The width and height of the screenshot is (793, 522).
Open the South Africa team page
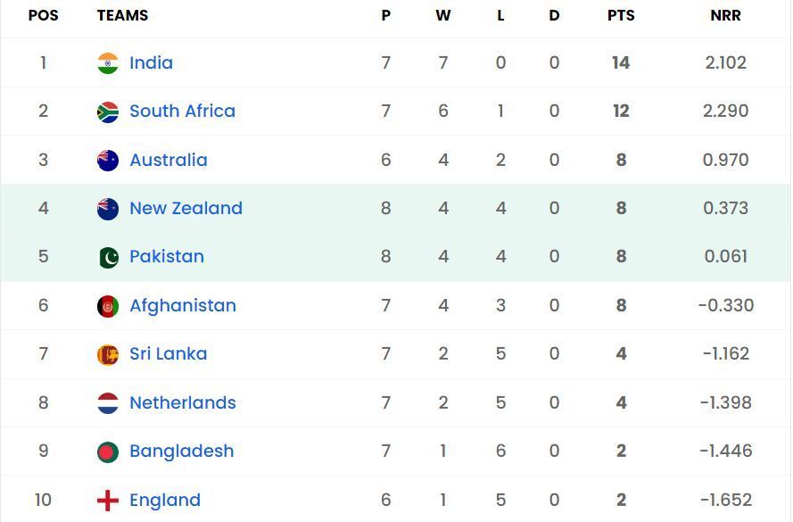click(x=184, y=111)
